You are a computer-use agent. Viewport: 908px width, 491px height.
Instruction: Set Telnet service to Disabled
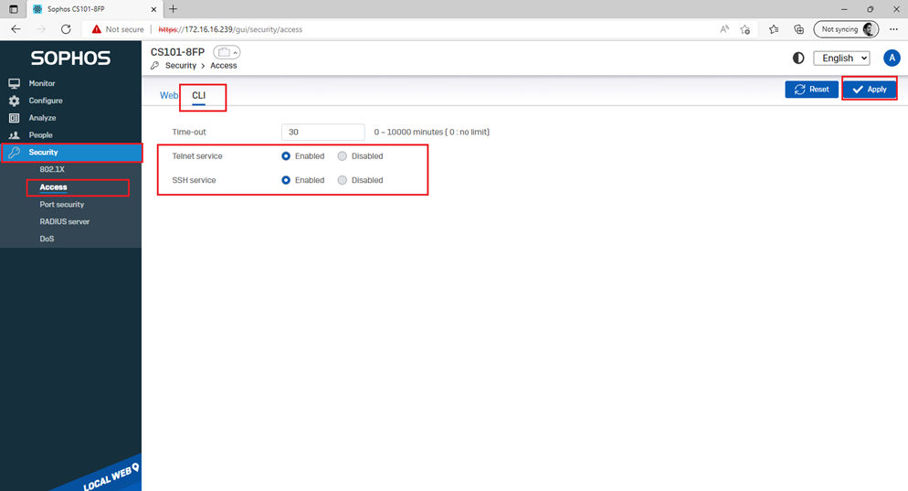coord(343,156)
